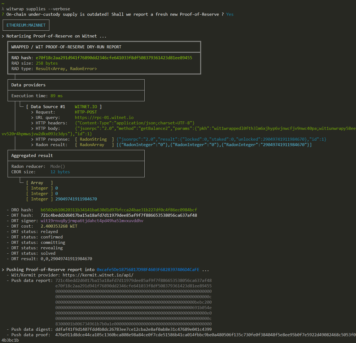Click the 0xcafe5De contract address
The height and width of the screenshot is (343, 356).
click(148, 270)
